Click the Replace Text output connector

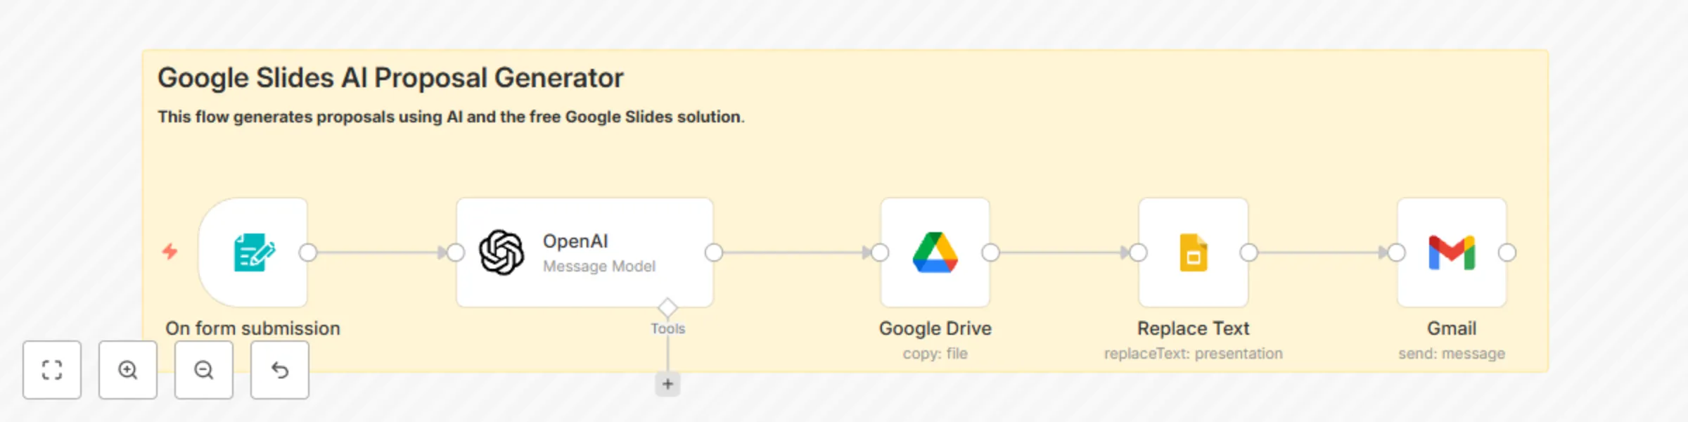click(1248, 252)
